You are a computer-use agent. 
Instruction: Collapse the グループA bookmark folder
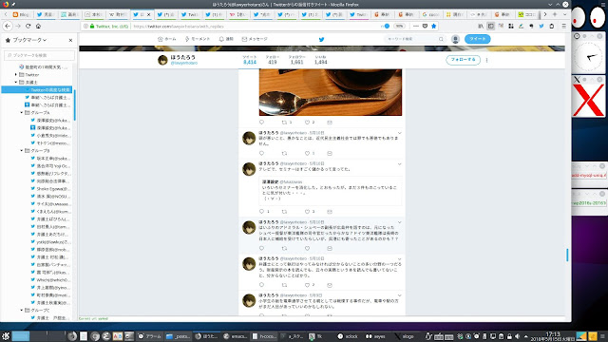(x=21, y=112)
